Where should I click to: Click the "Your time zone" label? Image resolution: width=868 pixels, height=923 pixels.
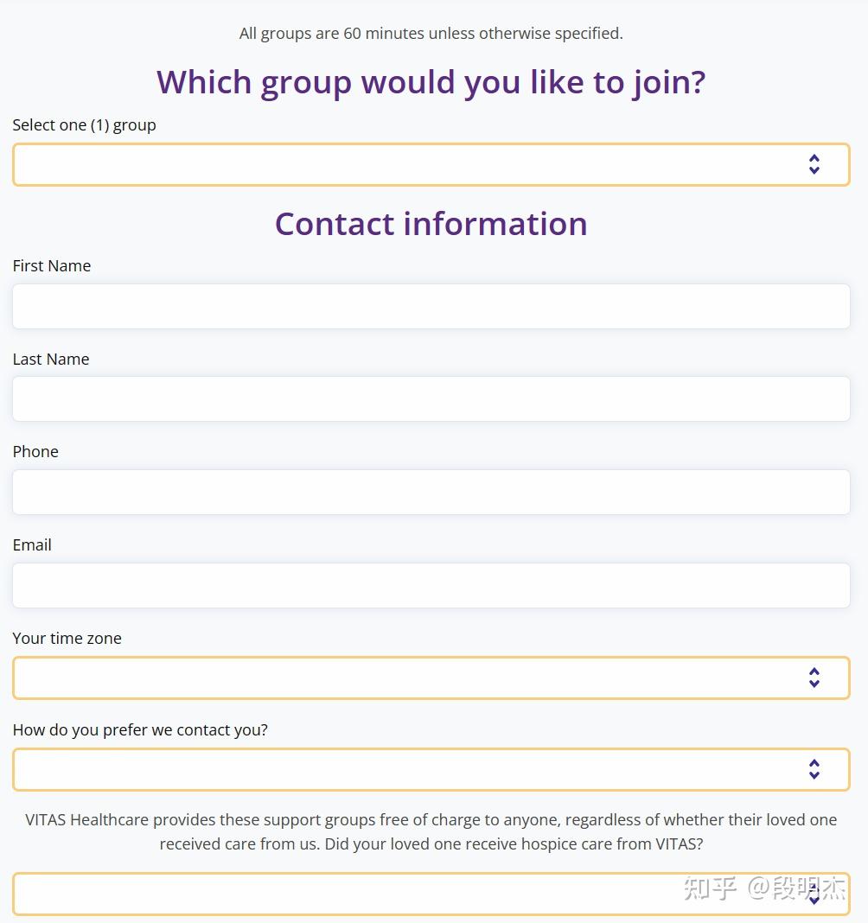click(67, 639)
